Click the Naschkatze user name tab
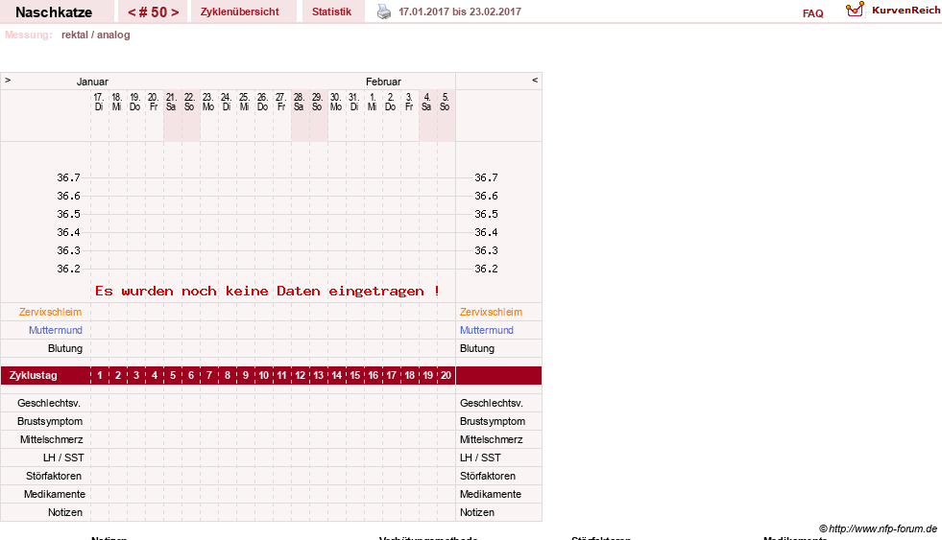942x540 pixels. 54,12
